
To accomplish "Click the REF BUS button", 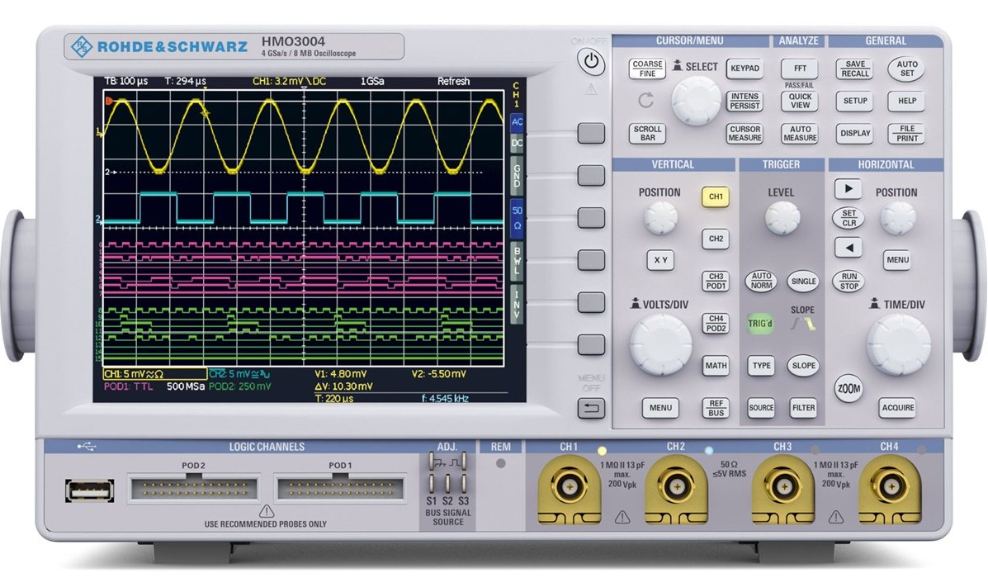I will click(716, 408).
